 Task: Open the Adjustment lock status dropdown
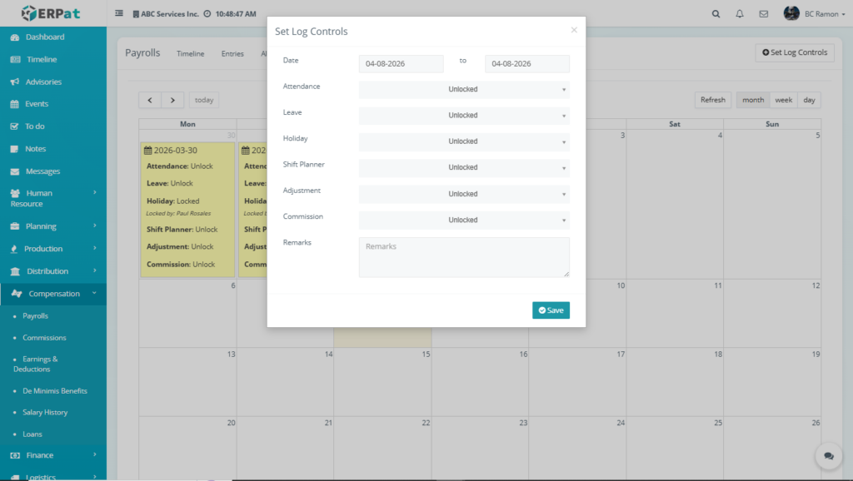coord(464,194)
